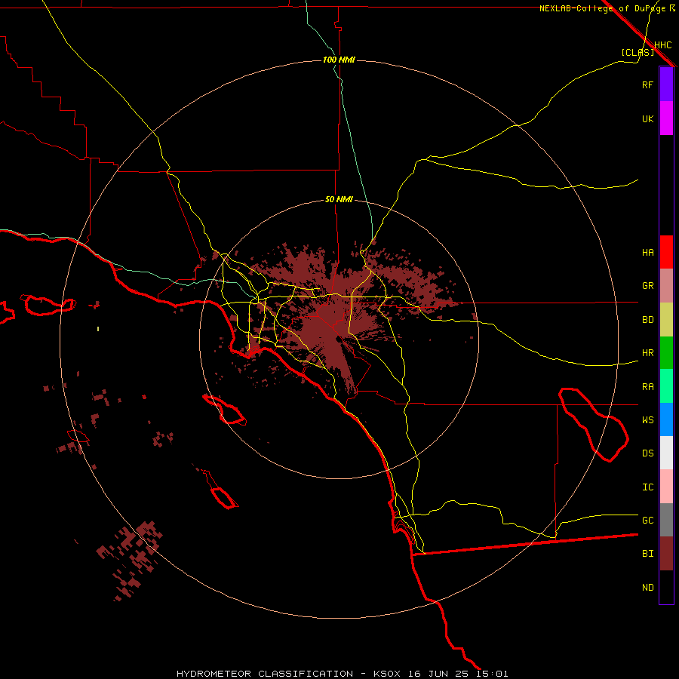
Task: Click the RF purple legend swatch
Action: tap(666, 84)
